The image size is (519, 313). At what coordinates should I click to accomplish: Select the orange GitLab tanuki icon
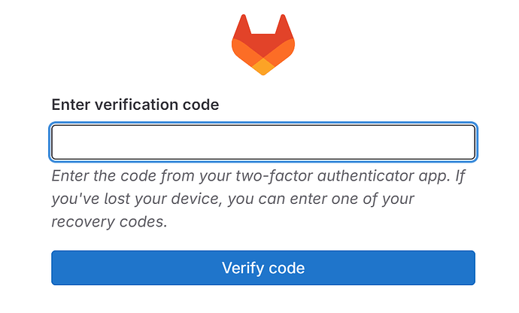[x=263, y=44]
